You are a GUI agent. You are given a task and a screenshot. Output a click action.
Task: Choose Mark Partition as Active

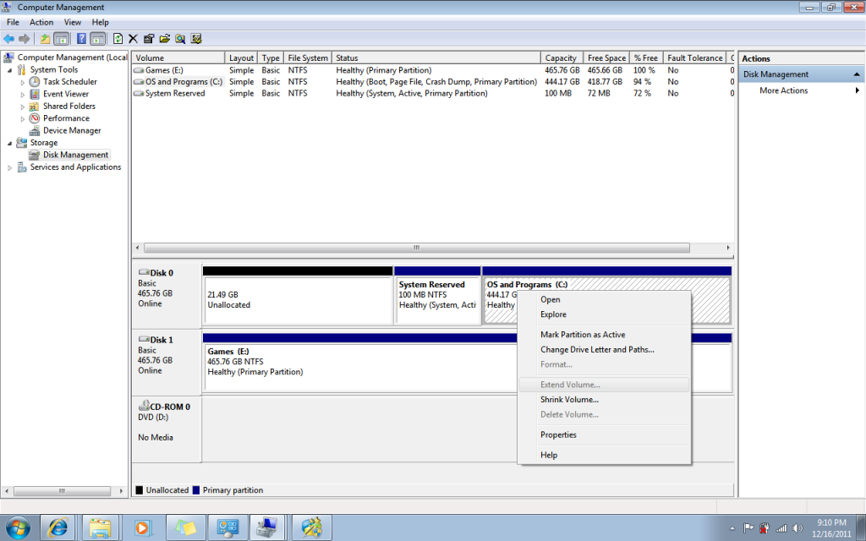(x=604, y=335)
